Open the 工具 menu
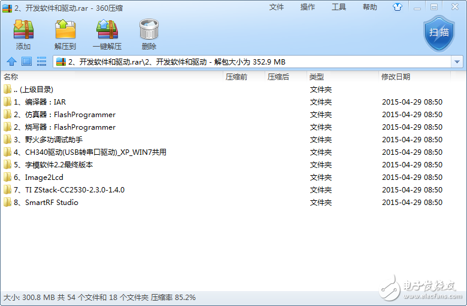This screenshot has width=467, height=306. click(x=339, y=7)
